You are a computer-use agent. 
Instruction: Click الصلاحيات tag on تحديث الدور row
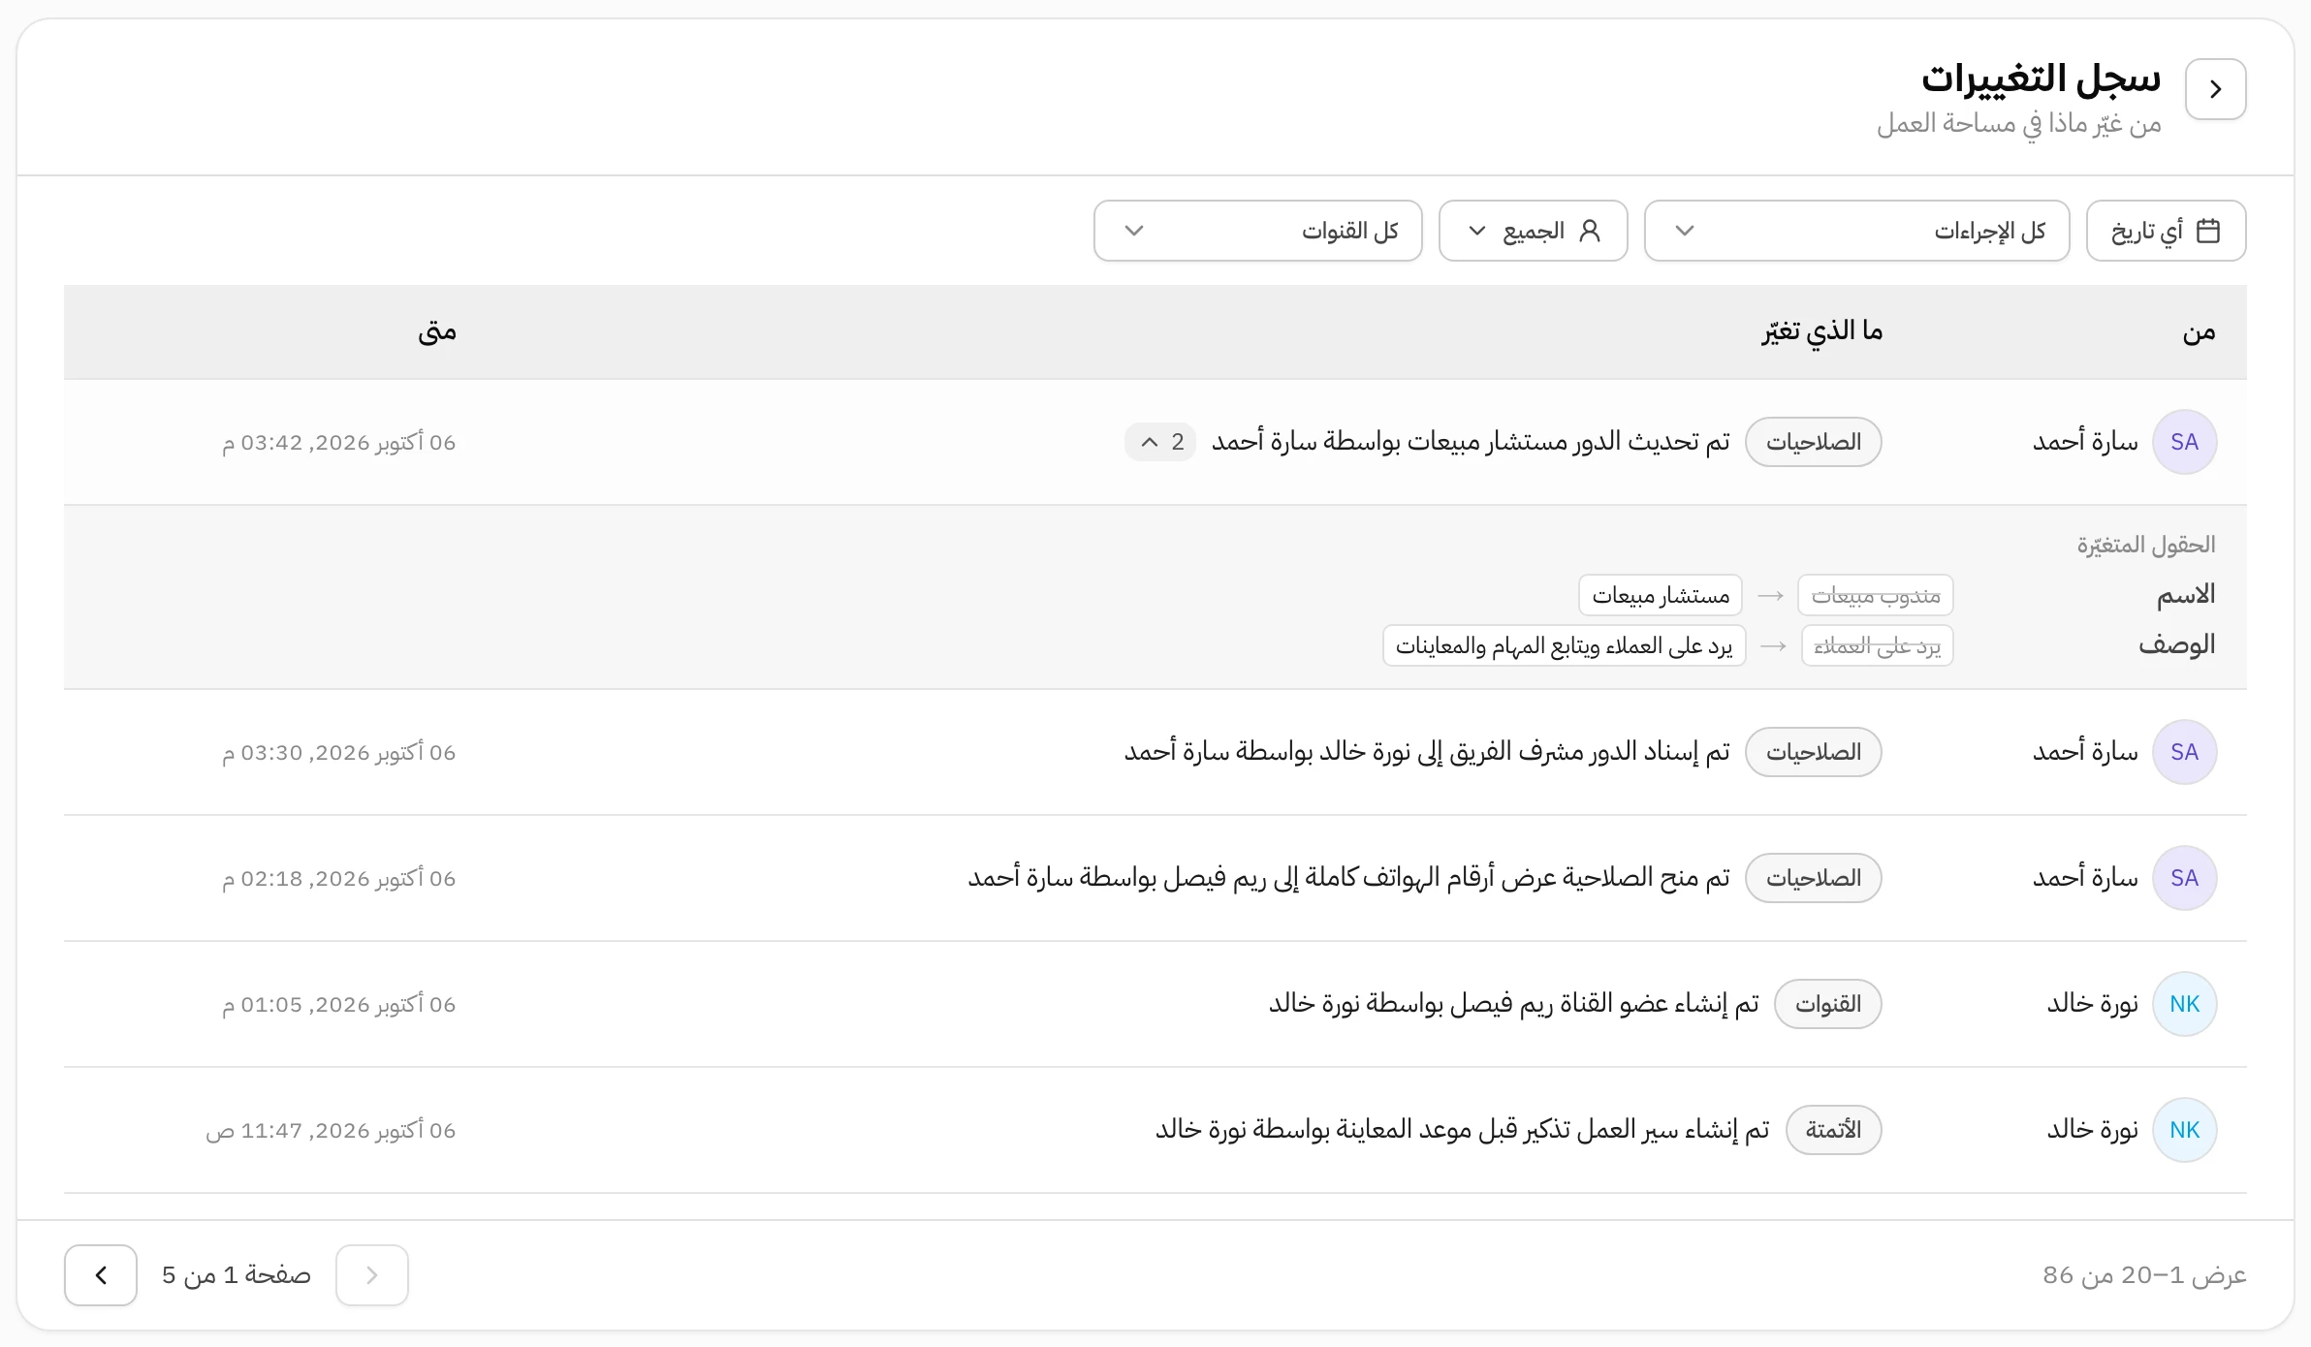pos(1813,442)
